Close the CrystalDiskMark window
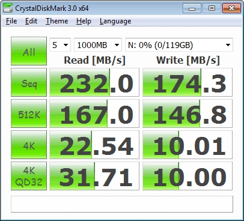 click(231, 8)
